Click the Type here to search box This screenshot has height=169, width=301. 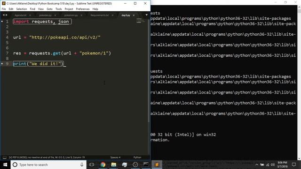tap(48, 165)
